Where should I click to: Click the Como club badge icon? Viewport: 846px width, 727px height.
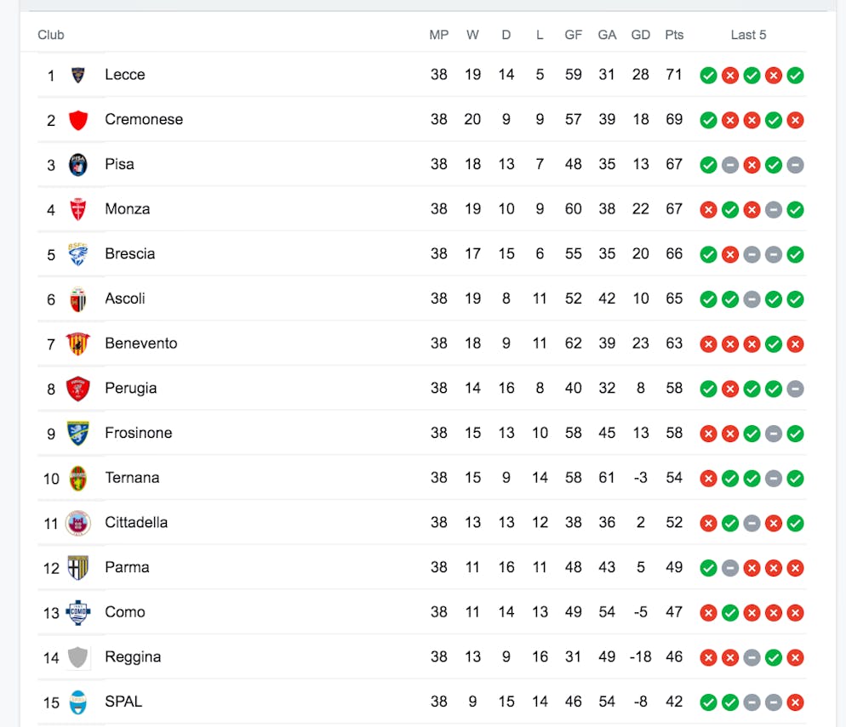(78, 612)
